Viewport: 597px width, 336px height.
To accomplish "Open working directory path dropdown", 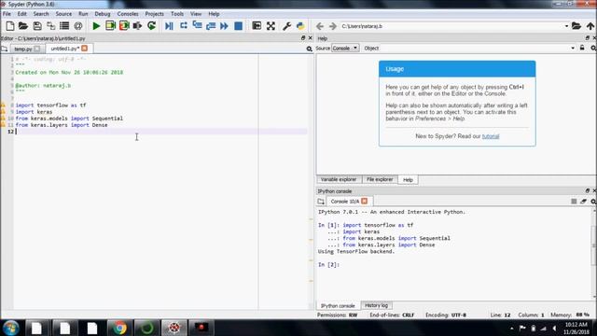I will pos(566,26).
